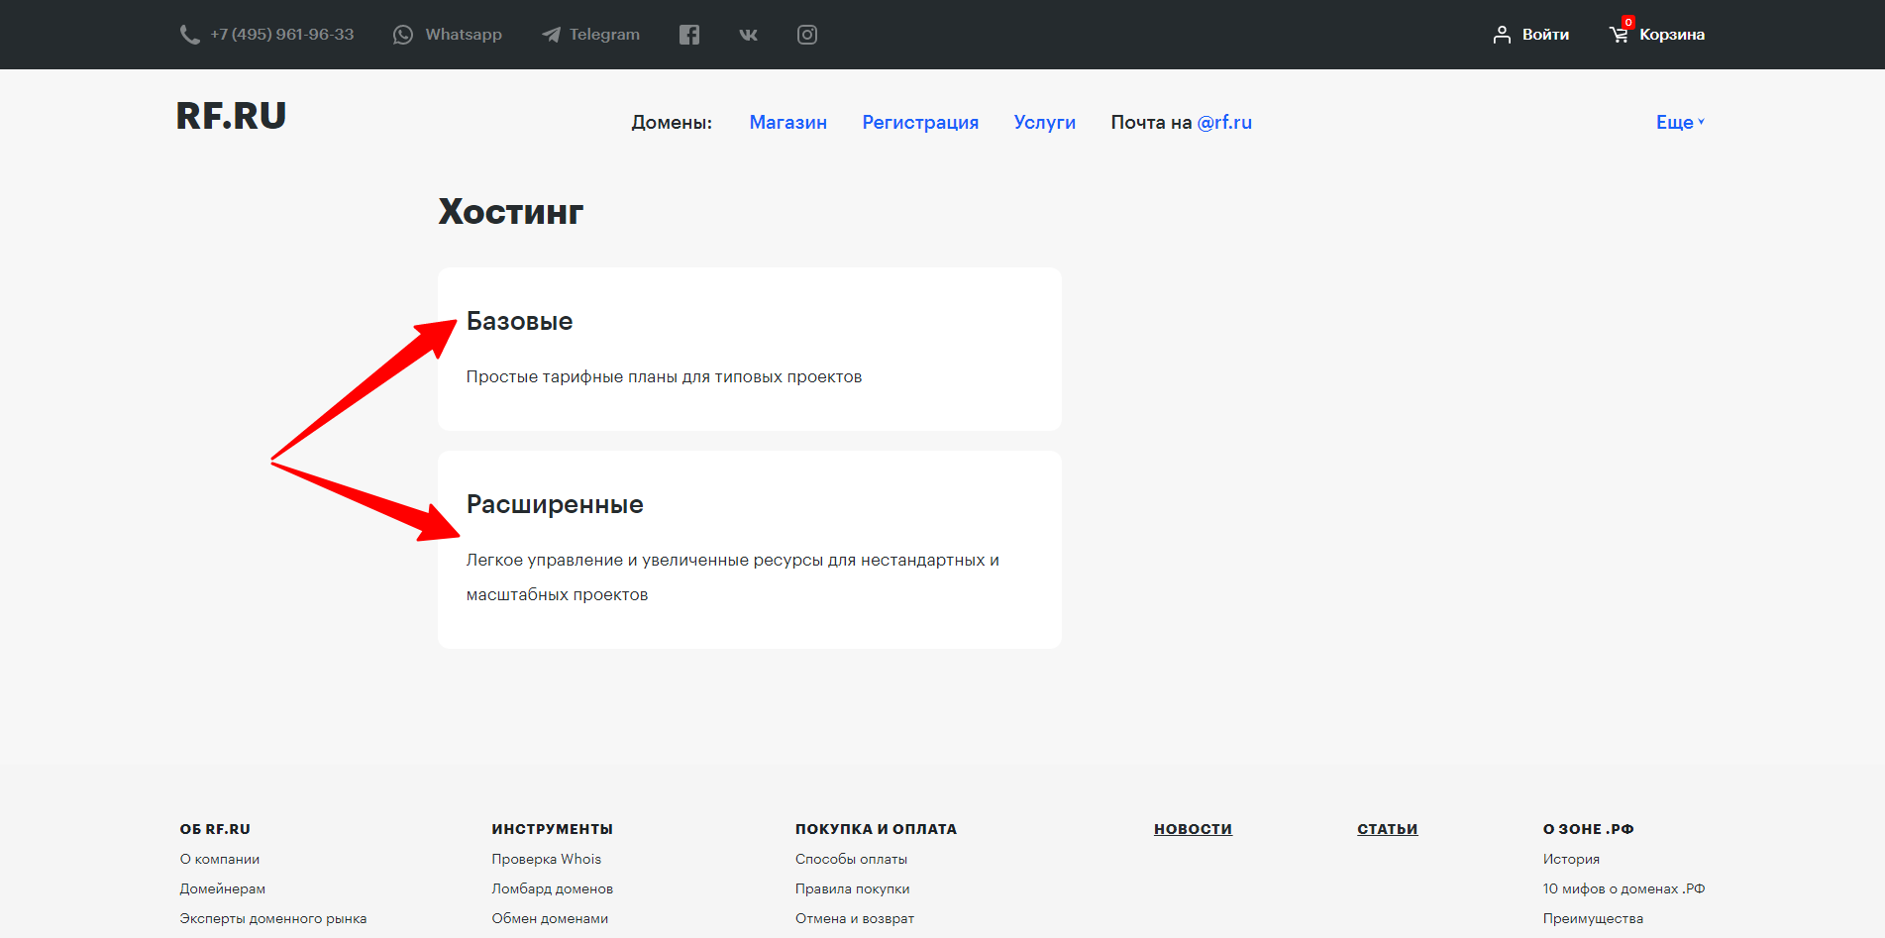Call the phone number +7 (495) 961-96-33
Screen dimensions: 1885x938
point(267,35)
